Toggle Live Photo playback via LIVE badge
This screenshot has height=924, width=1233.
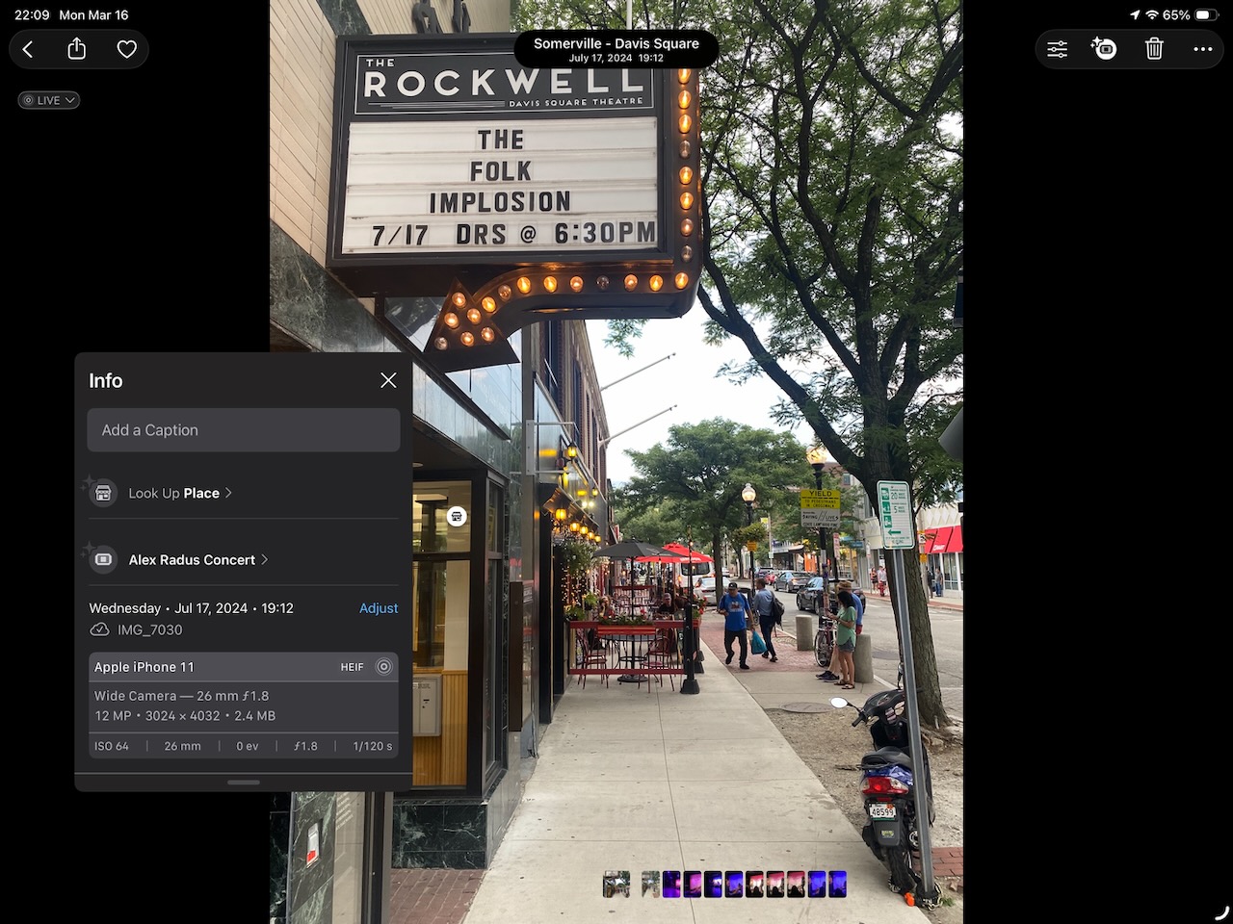(40, 99)
